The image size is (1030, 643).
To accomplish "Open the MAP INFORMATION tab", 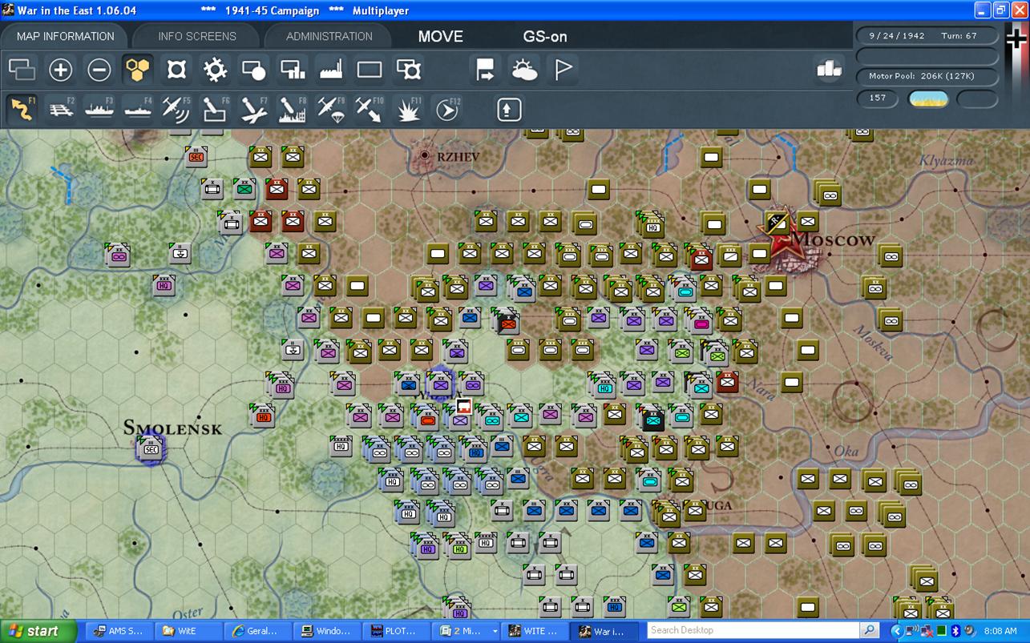I will (x=66, y=36).
